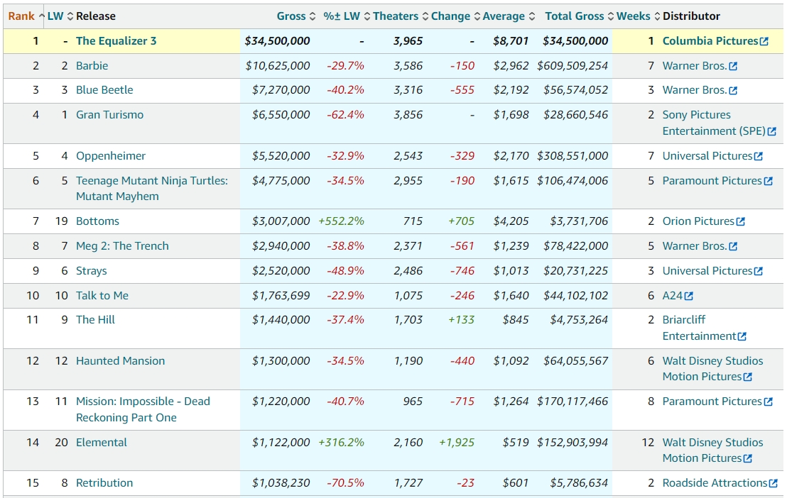Sort by Weeks using its arrow icon
This screenshot has height=498, width=787.
pos(657,16)
